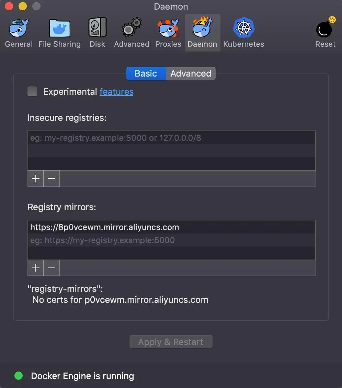Screen dimensions: 342x388
Task: Add a registry mirror with plus button
Action: tap(36, 268)
